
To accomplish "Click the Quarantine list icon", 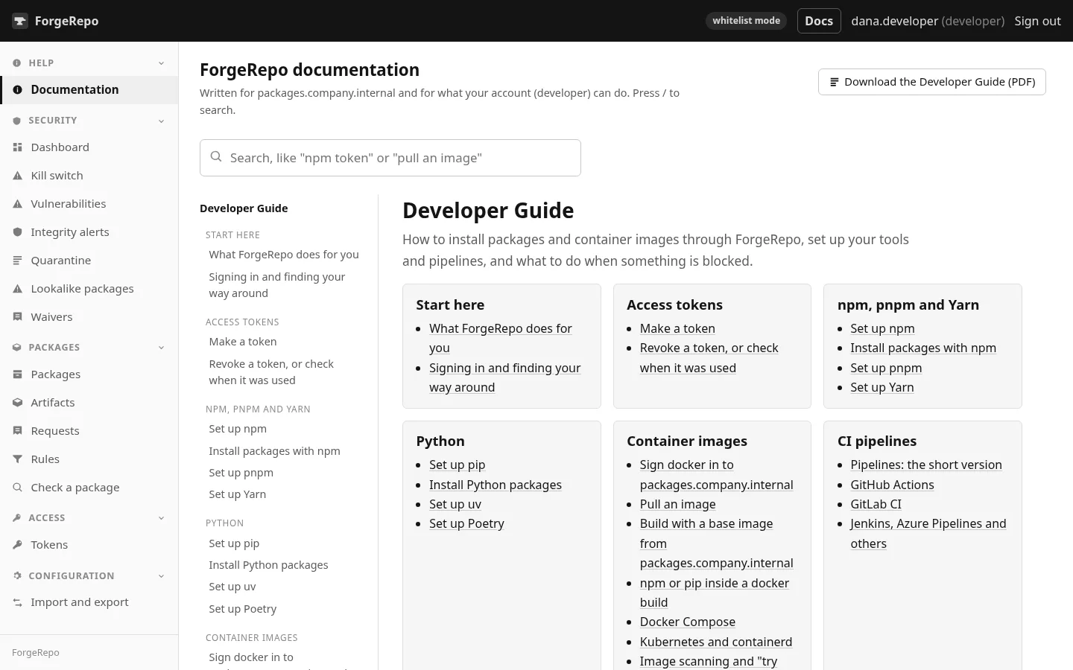I will point(17,261).
